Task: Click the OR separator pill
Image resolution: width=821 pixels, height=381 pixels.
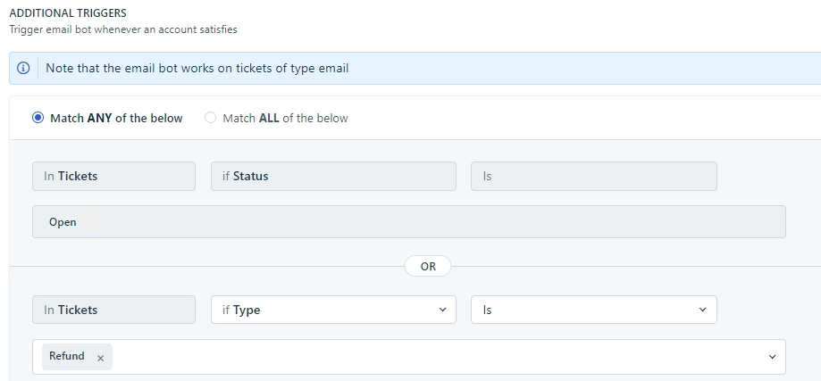Action: [428, 266]
